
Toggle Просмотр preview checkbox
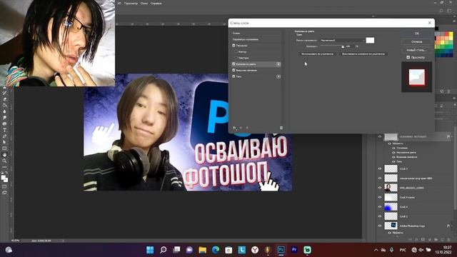pos(408,57)
